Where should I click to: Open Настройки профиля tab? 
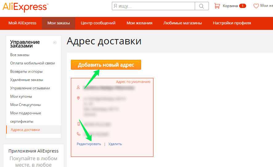click(232, 23)
